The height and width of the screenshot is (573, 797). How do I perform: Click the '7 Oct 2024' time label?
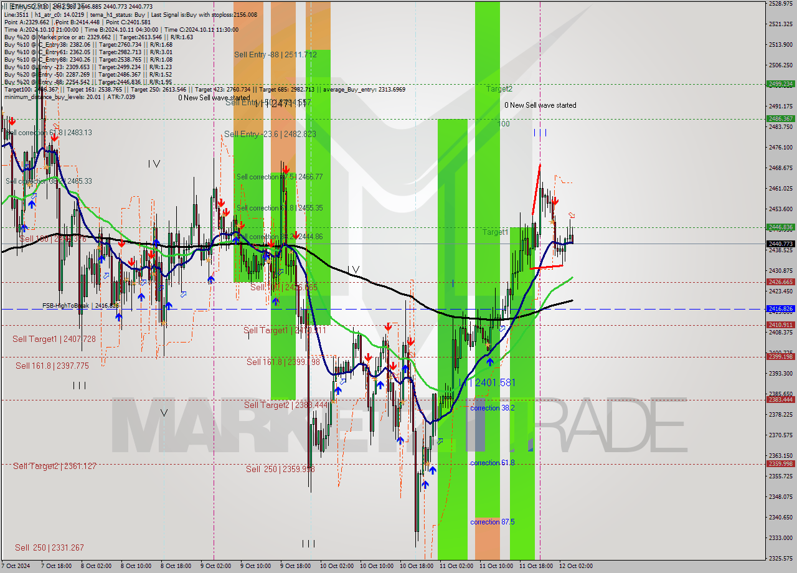[x=16, y=566]
